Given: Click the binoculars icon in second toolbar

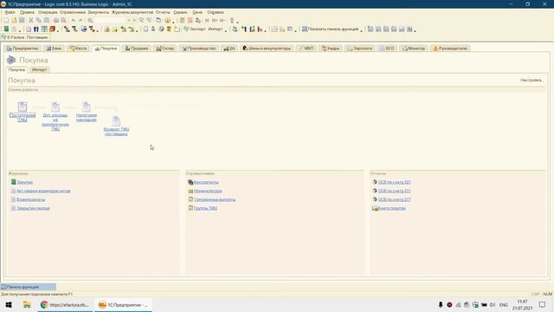Looking at the screenshot, I should pos(35,29).
